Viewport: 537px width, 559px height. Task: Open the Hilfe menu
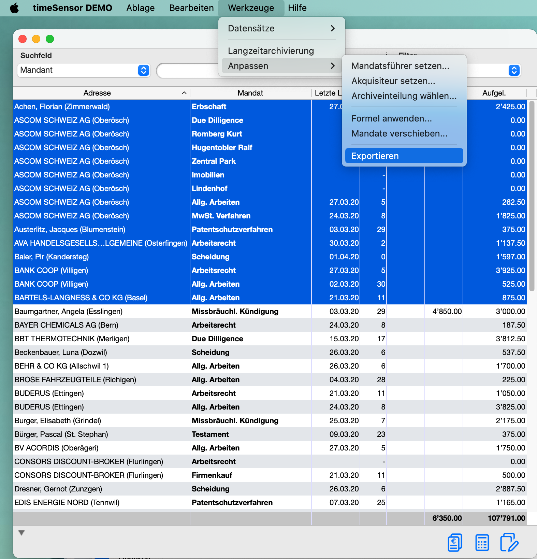[297, 8]
